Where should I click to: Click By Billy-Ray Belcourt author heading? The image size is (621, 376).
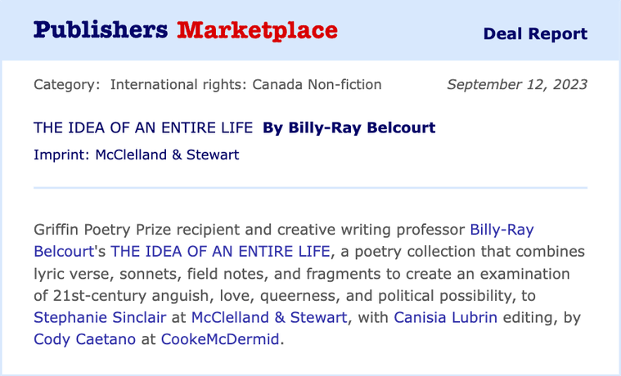tap(349, 128)
